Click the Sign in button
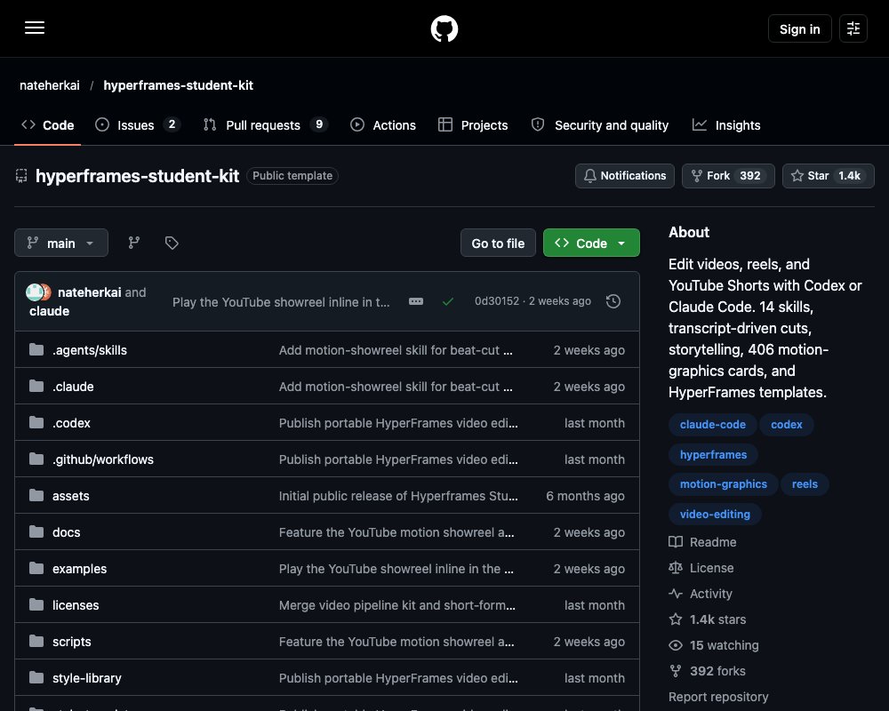This screenshot has width=889, height=711. [799, 28]
